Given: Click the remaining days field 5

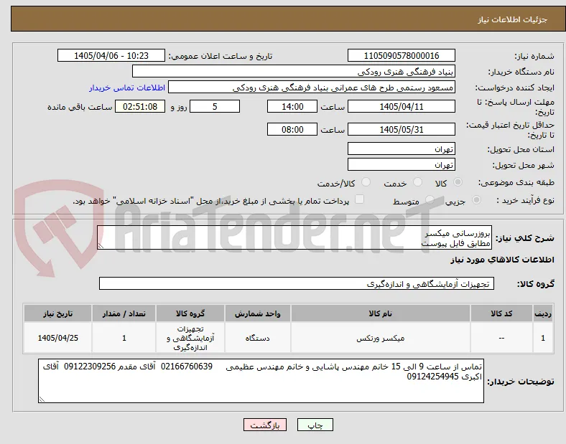Looking at the screenshot, I should [215, 107].
